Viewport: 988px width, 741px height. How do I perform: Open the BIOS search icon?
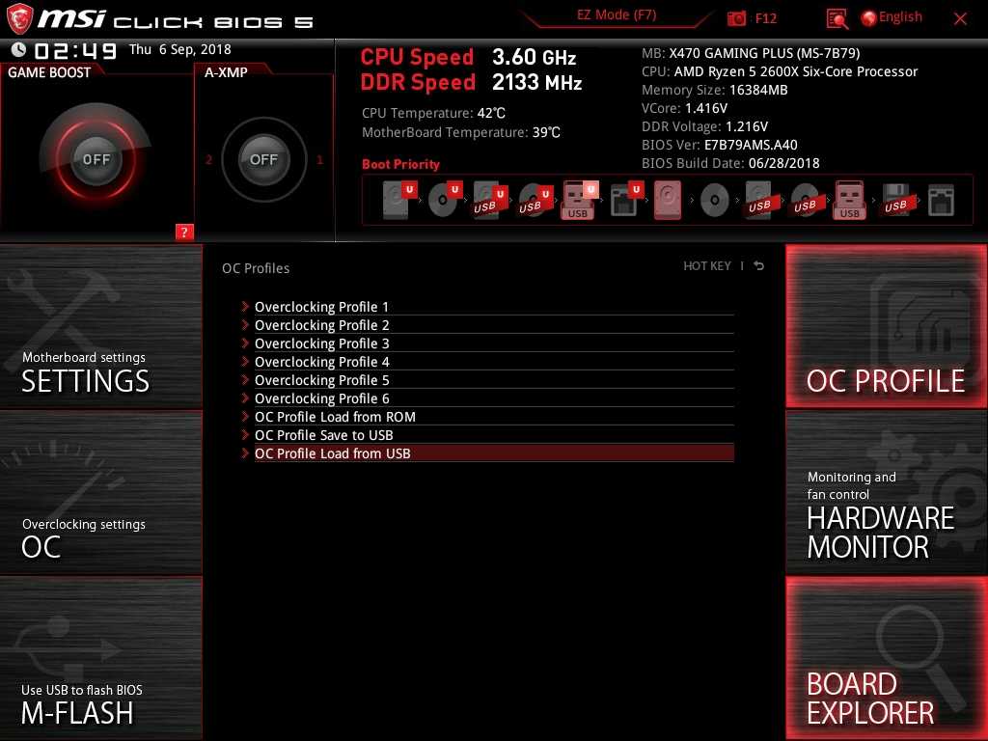[x=837, y=18]
